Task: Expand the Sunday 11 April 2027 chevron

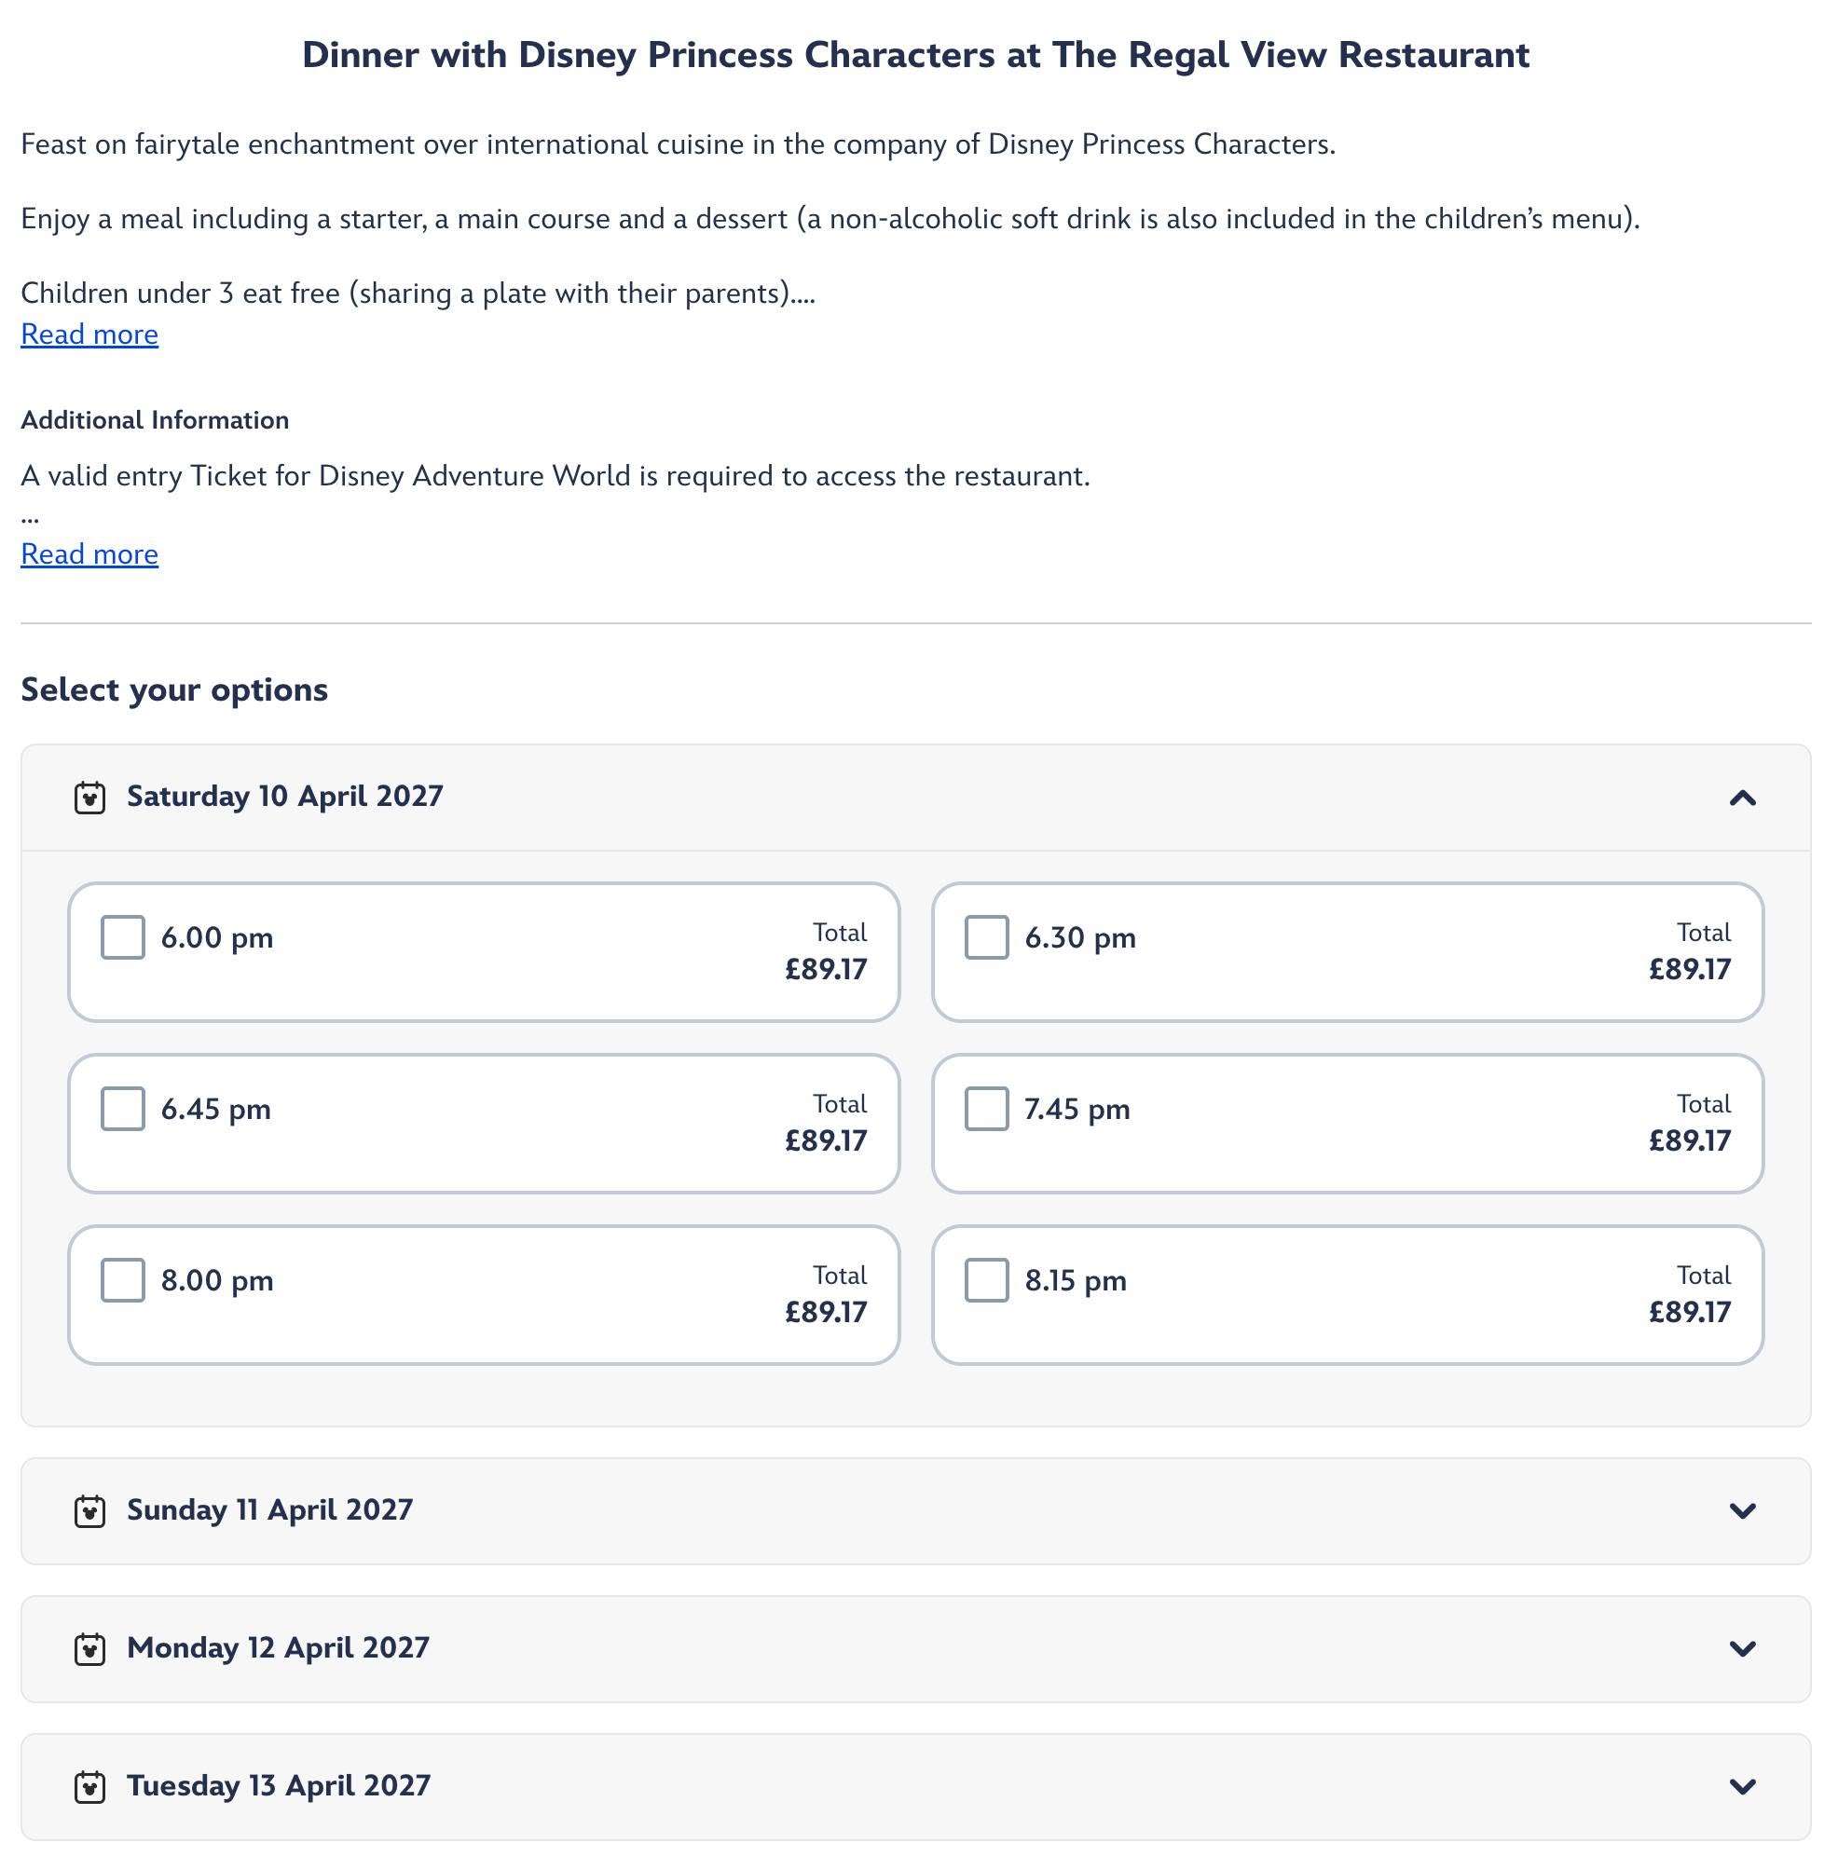Action: 1742,1511
